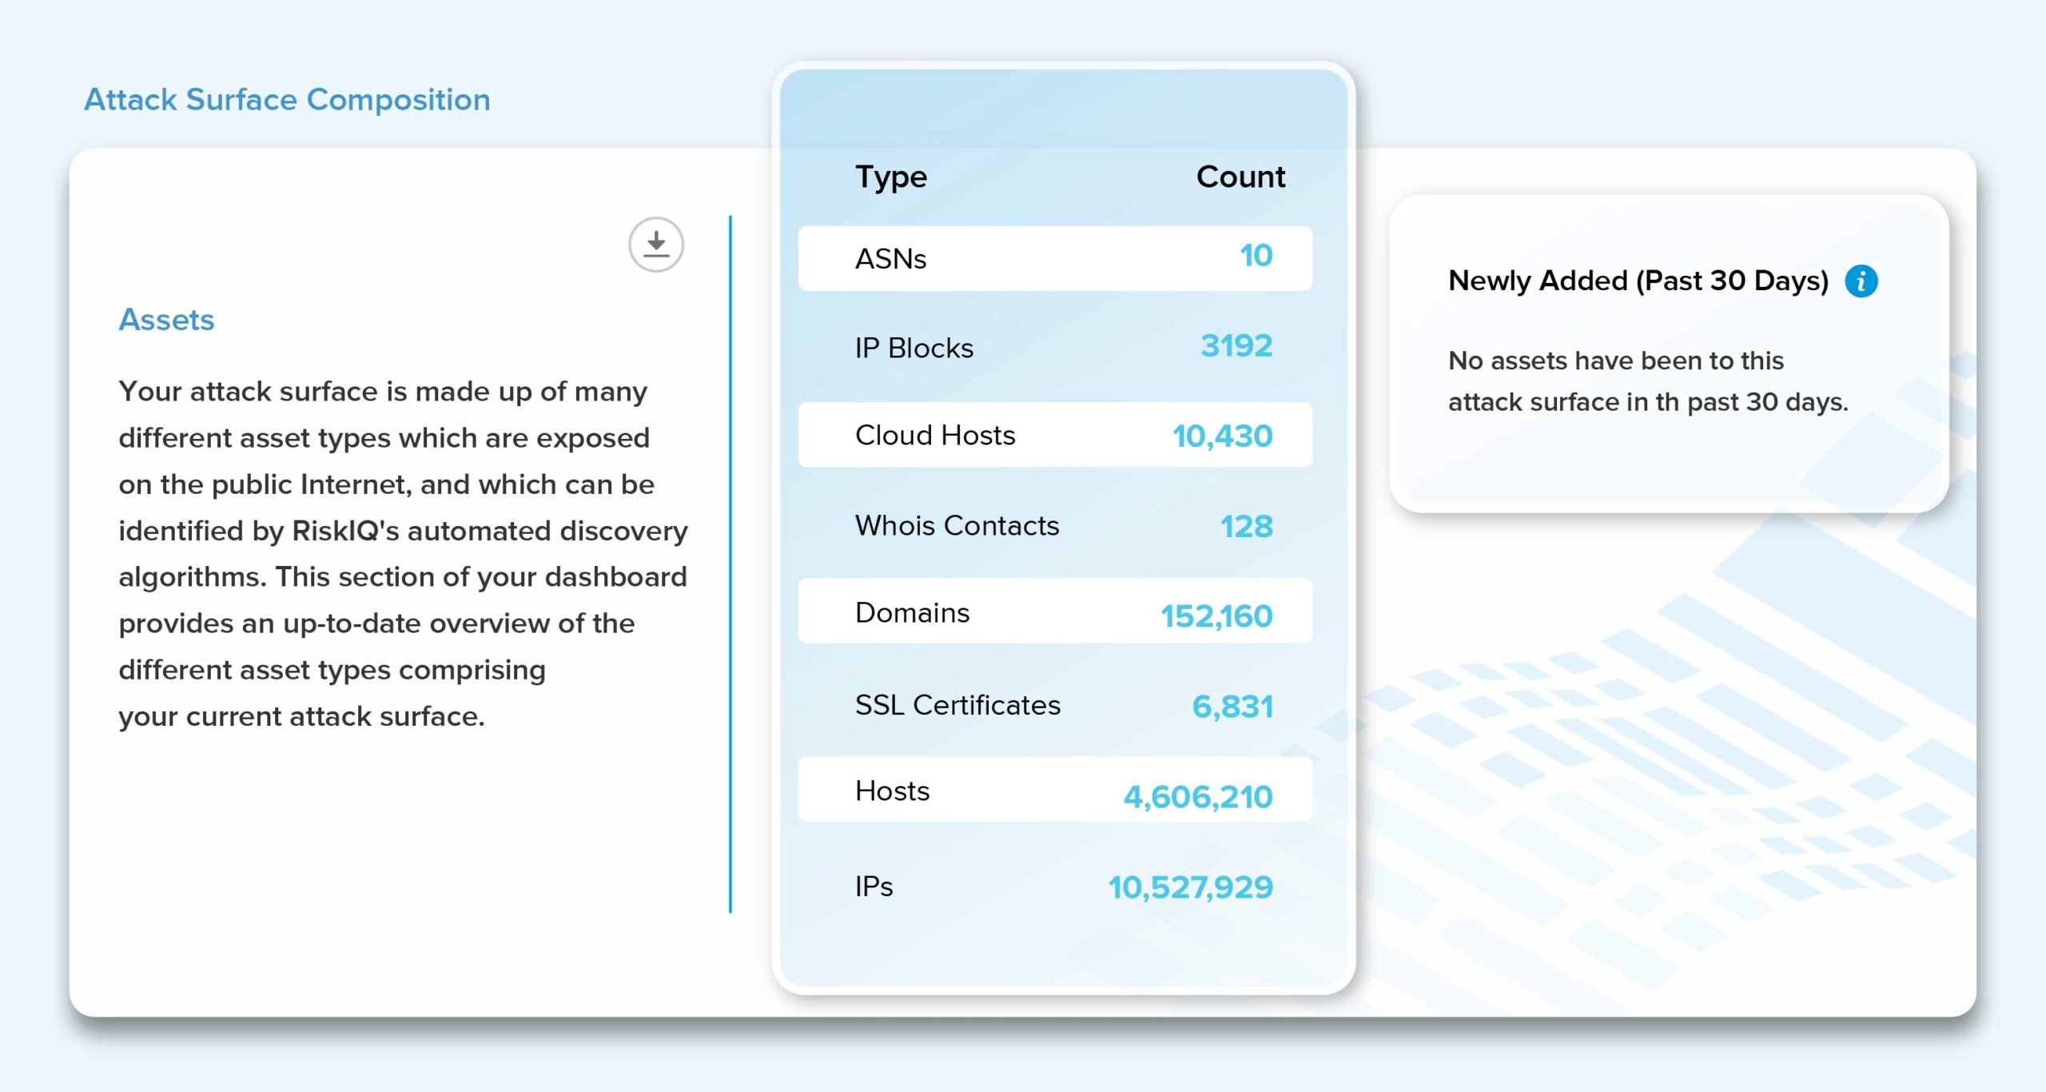This screenshot has width=2046, height=1092.
Task: Click the Assets section heading
Action: (166, 320)
